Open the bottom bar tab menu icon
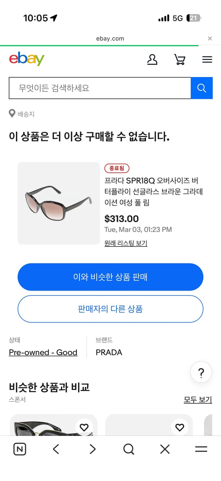Viewport: 221px width, 481px height. 201,449
